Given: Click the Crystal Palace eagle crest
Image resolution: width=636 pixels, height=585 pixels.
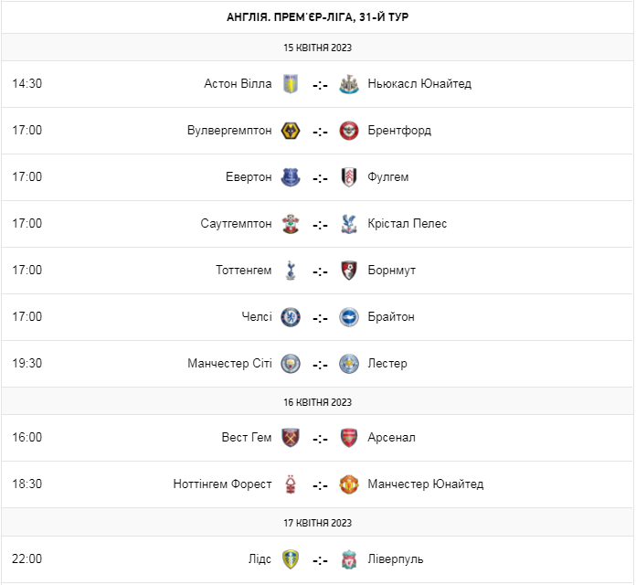Looking at the screenshot, I should coord(348,224).
